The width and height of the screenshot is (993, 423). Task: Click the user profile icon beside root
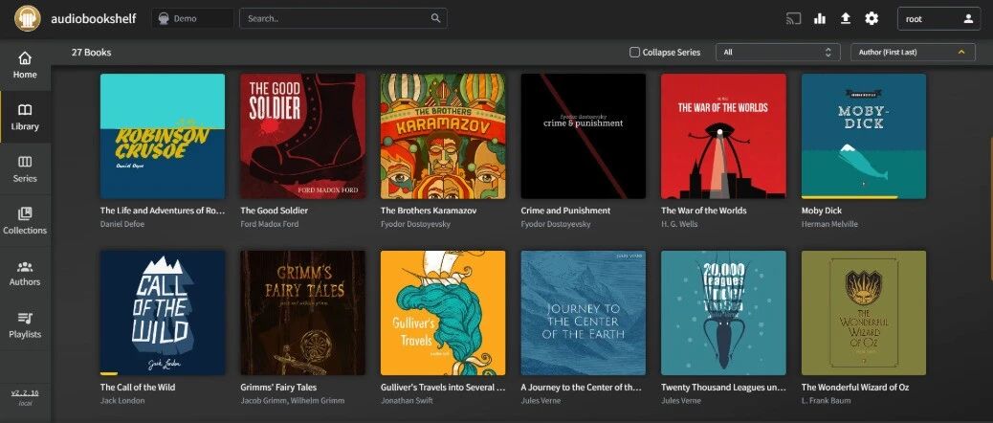(x=968, y=18)
